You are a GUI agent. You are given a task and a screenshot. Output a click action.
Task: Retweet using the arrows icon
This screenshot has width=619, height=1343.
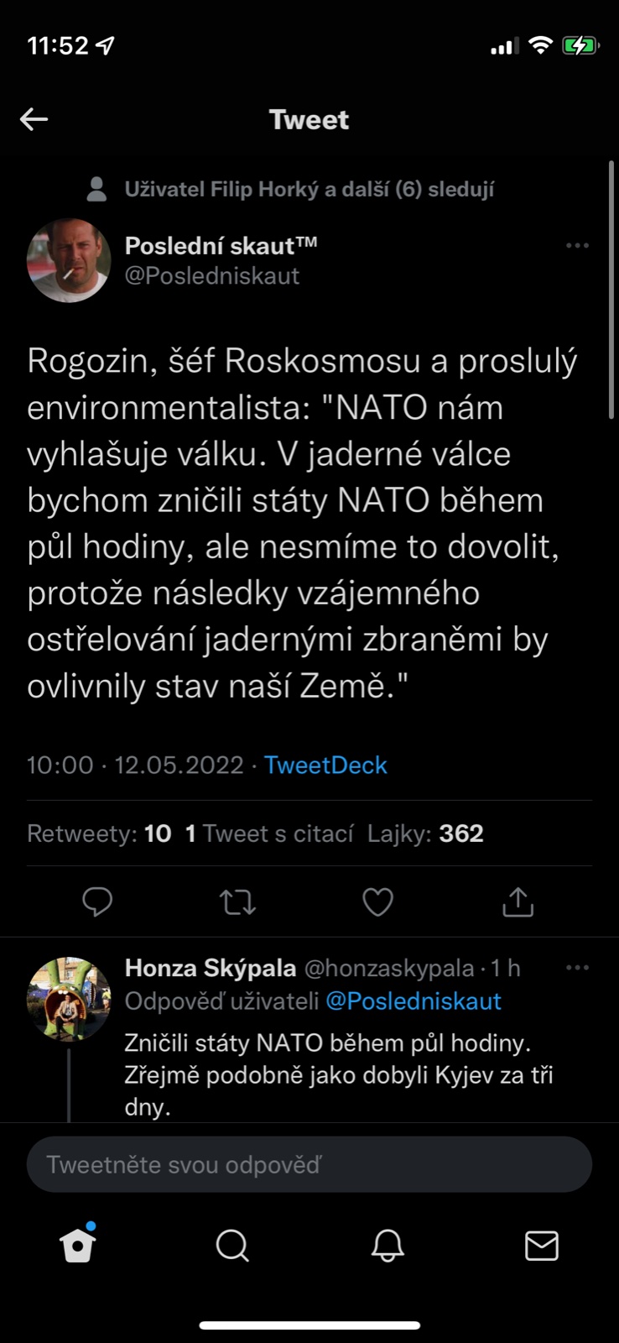(x=237, y=902)
